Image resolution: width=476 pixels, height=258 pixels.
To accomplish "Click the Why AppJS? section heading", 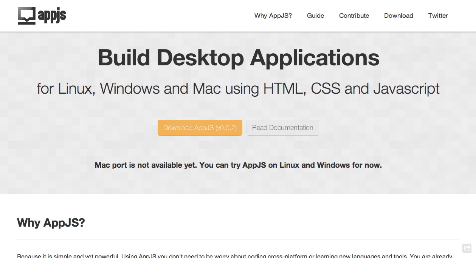I will (x=51, y=222).
